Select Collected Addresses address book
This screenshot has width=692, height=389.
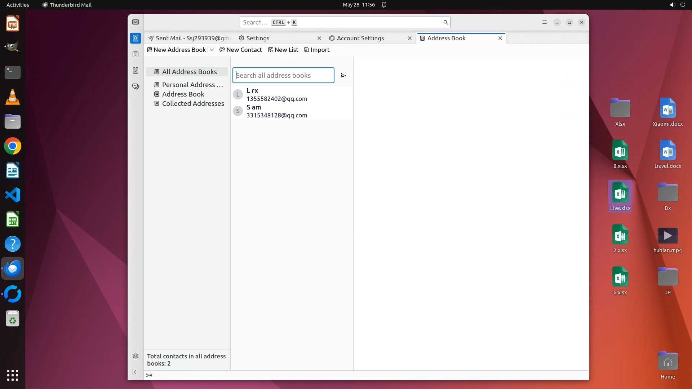pyautogui.click(x=193, y=103)
